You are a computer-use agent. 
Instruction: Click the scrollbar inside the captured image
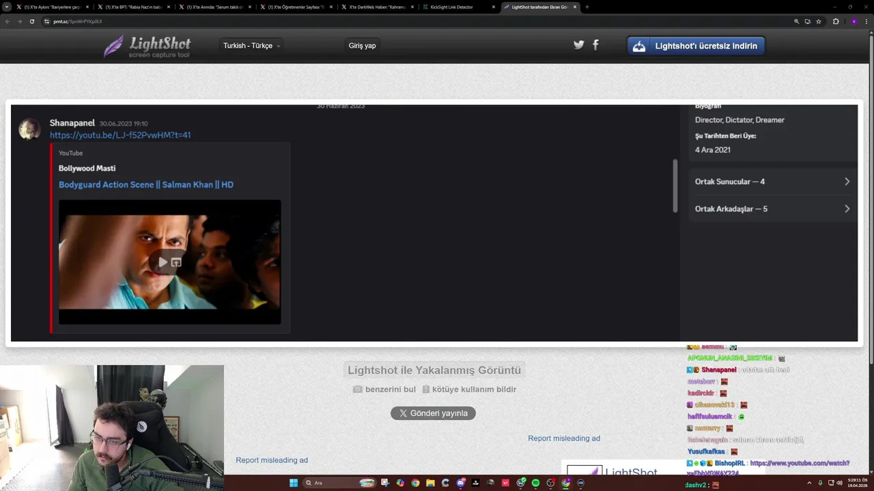point(675,186)
